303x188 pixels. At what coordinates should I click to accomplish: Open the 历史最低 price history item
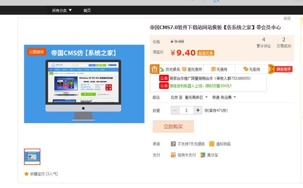click(x=170, y=69)
